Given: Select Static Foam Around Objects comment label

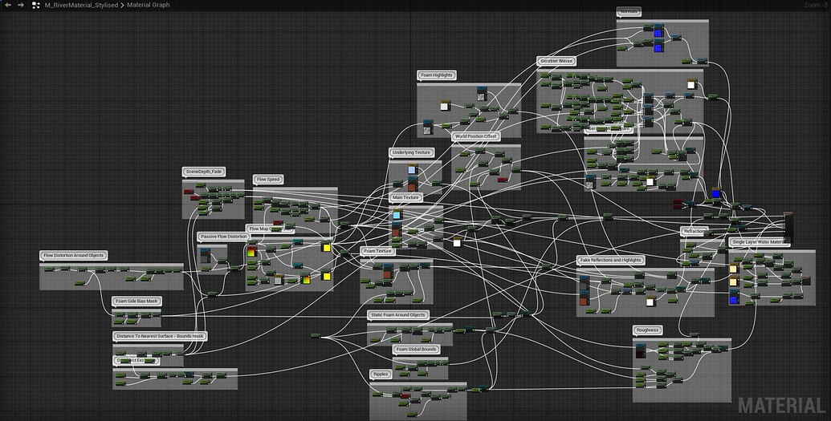Looking at the screenshot, I should 398,315.
